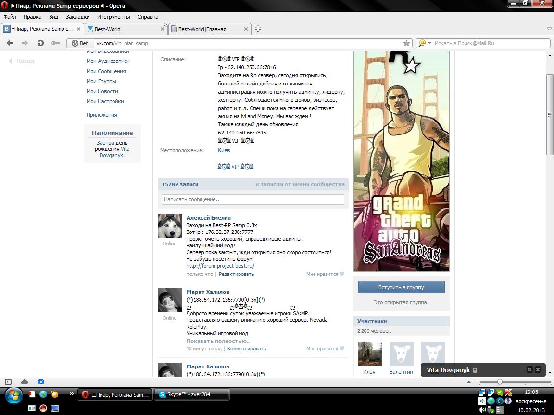Focus the Написать сообщение input field
Viewport: 554px width, 415px height.
(253, 199)
